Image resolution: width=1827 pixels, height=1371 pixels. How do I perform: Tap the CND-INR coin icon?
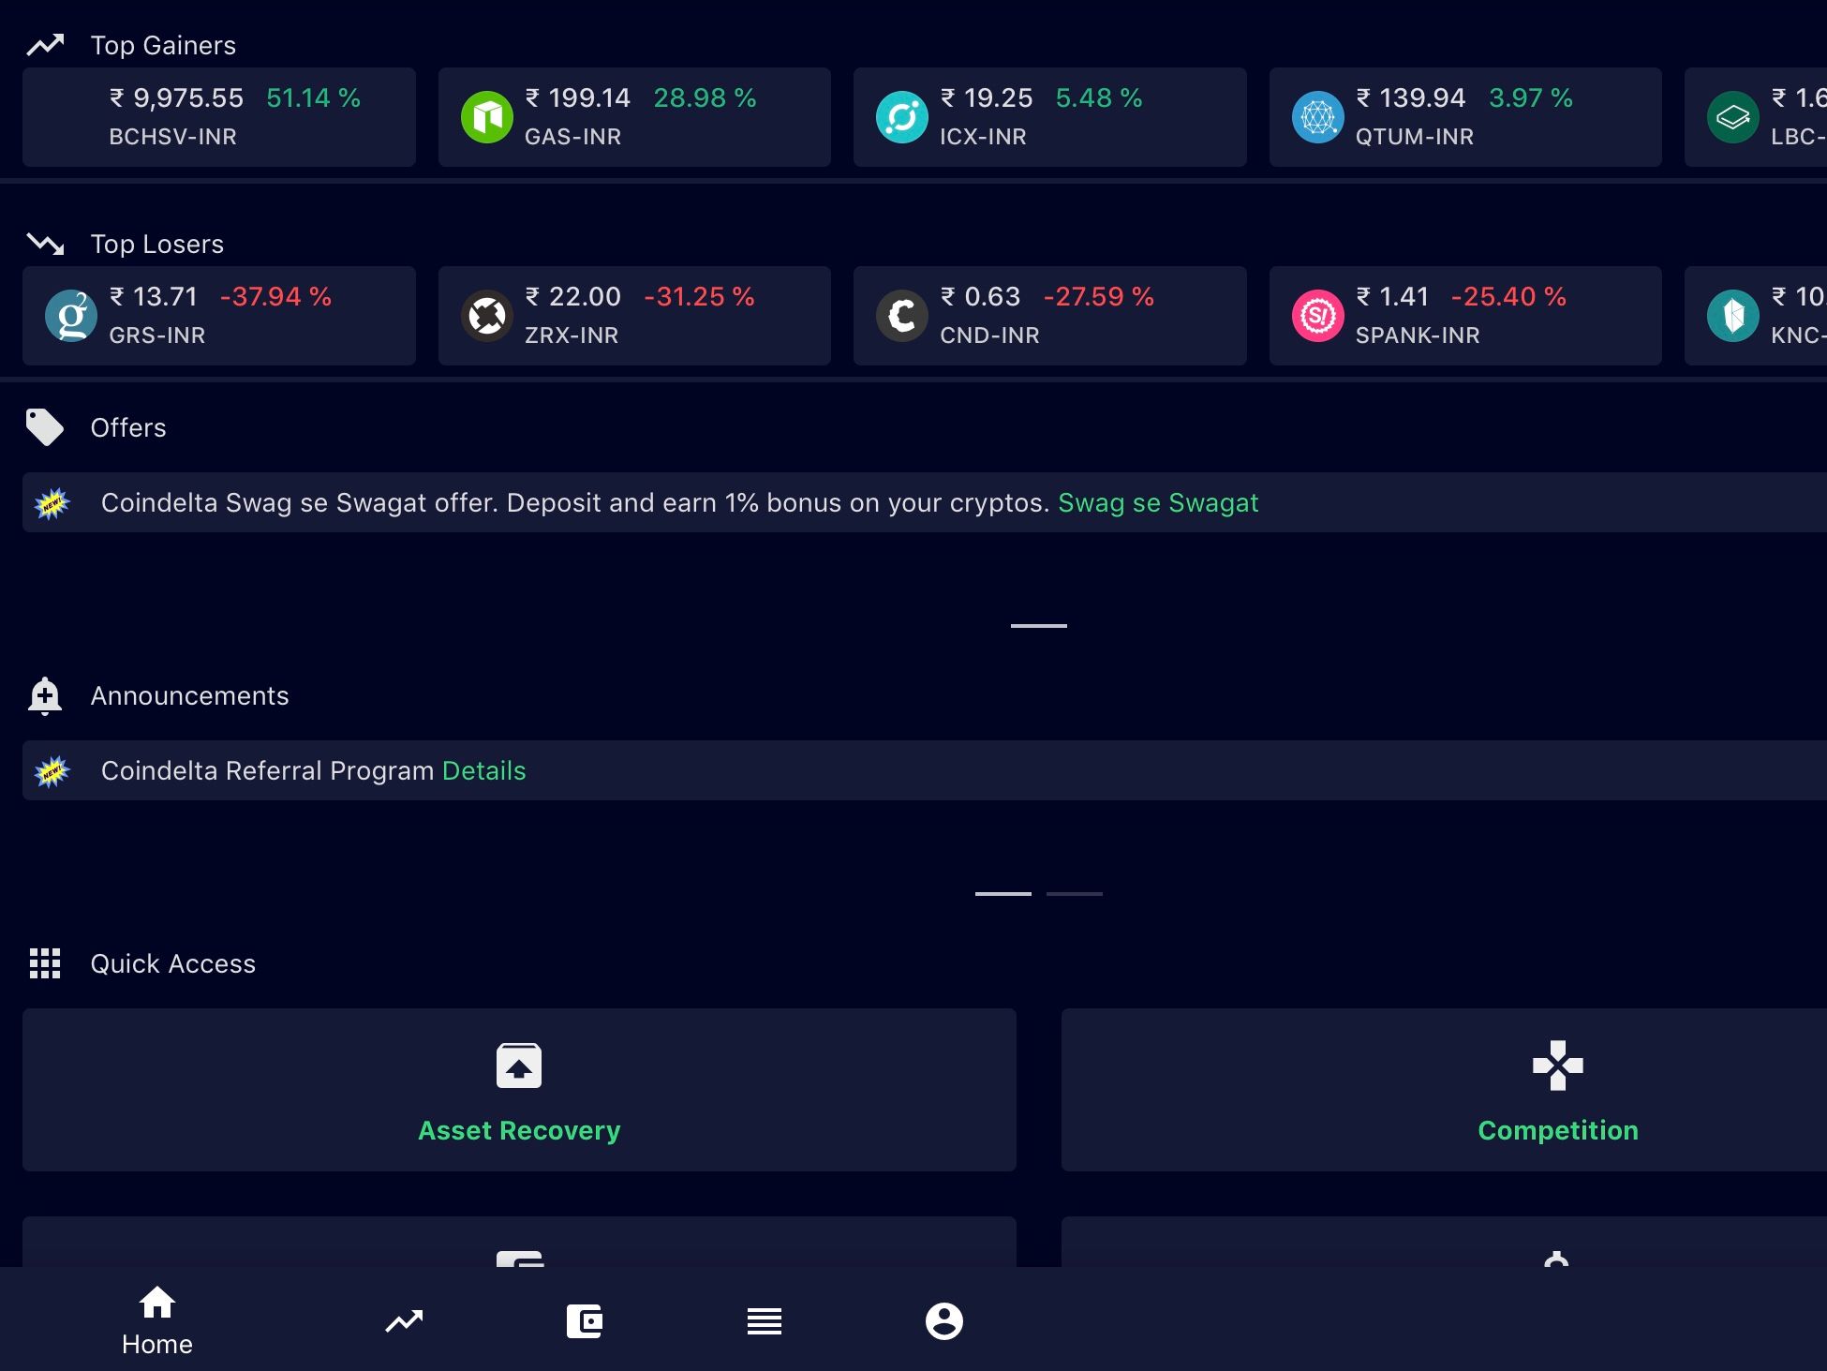pos(902,316)
